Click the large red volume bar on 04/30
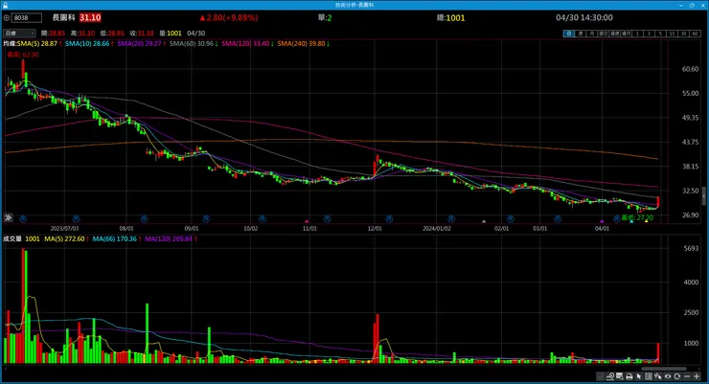Screen dimensions: 709x384 658,352
